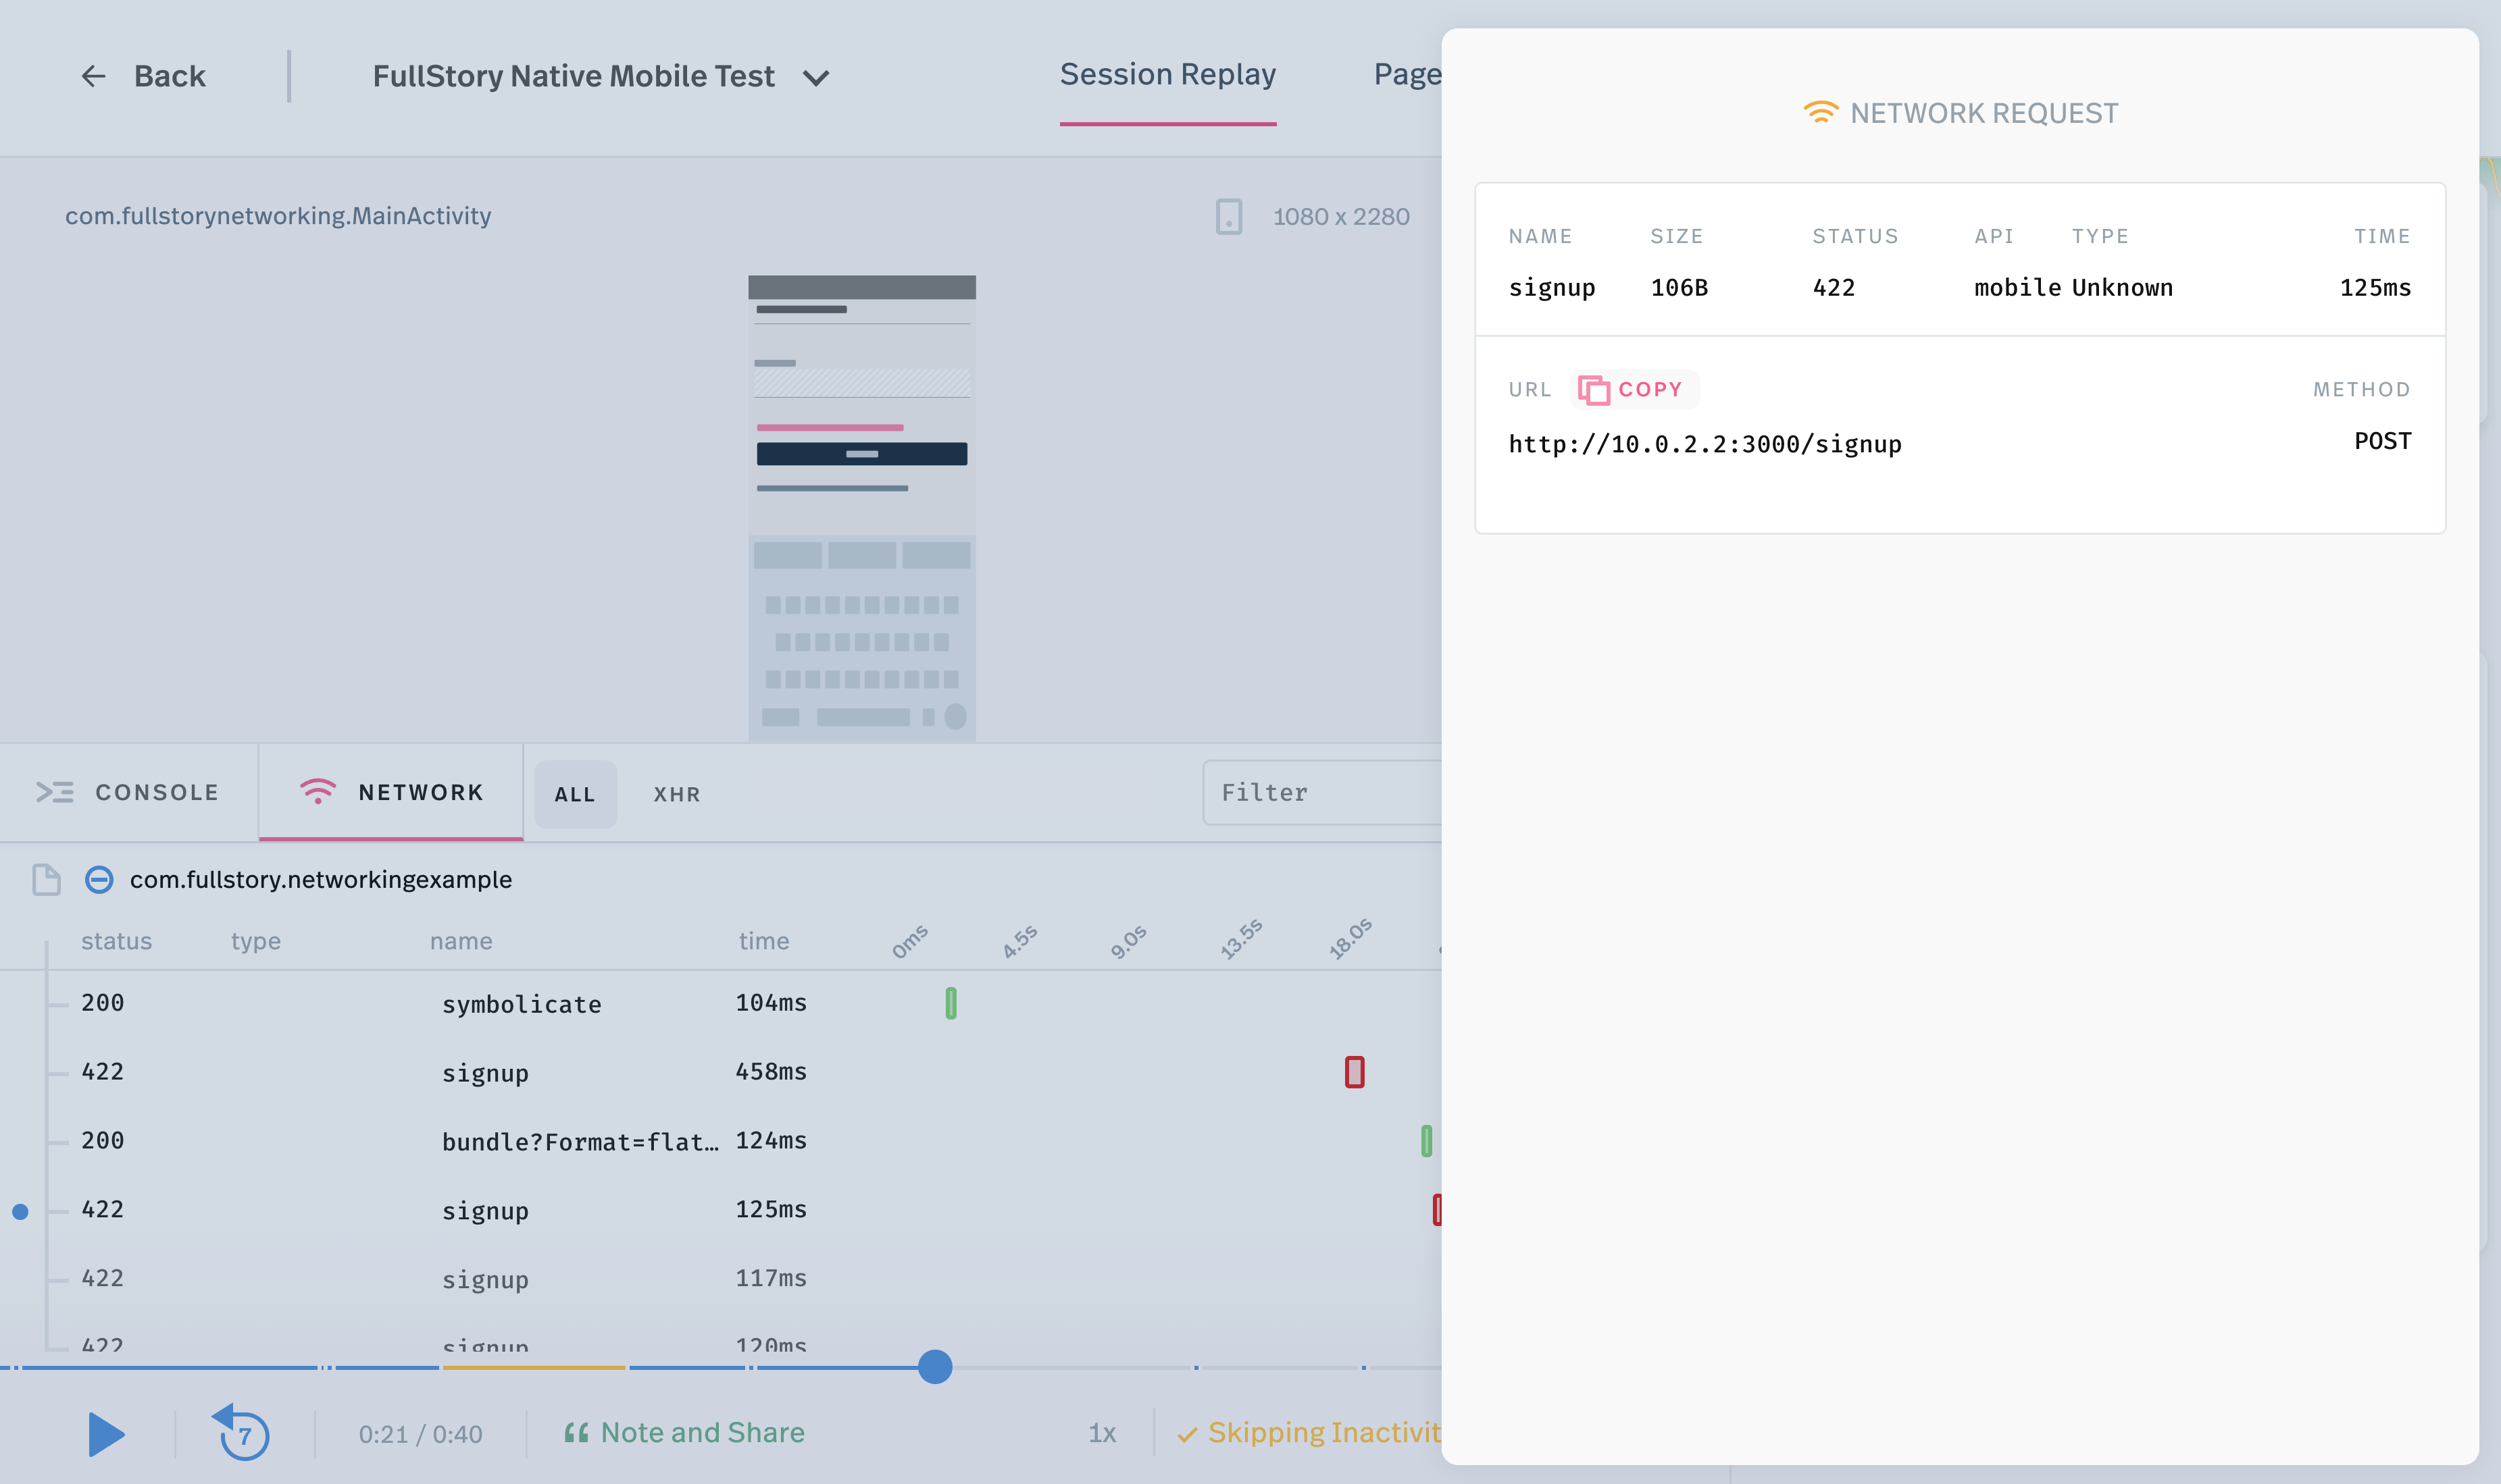Open the 1x playback speed selector
2501x1484 pixels.
tap(1101, 1433)
